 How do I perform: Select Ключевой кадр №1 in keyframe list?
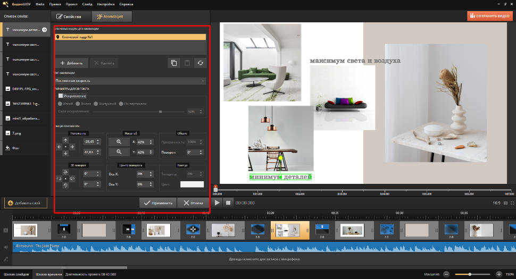[x=130, y=37]
